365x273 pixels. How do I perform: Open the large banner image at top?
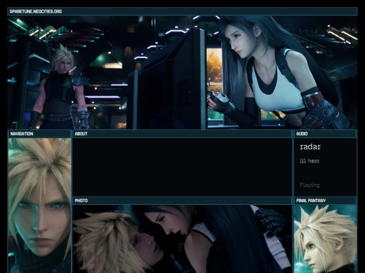182,72
